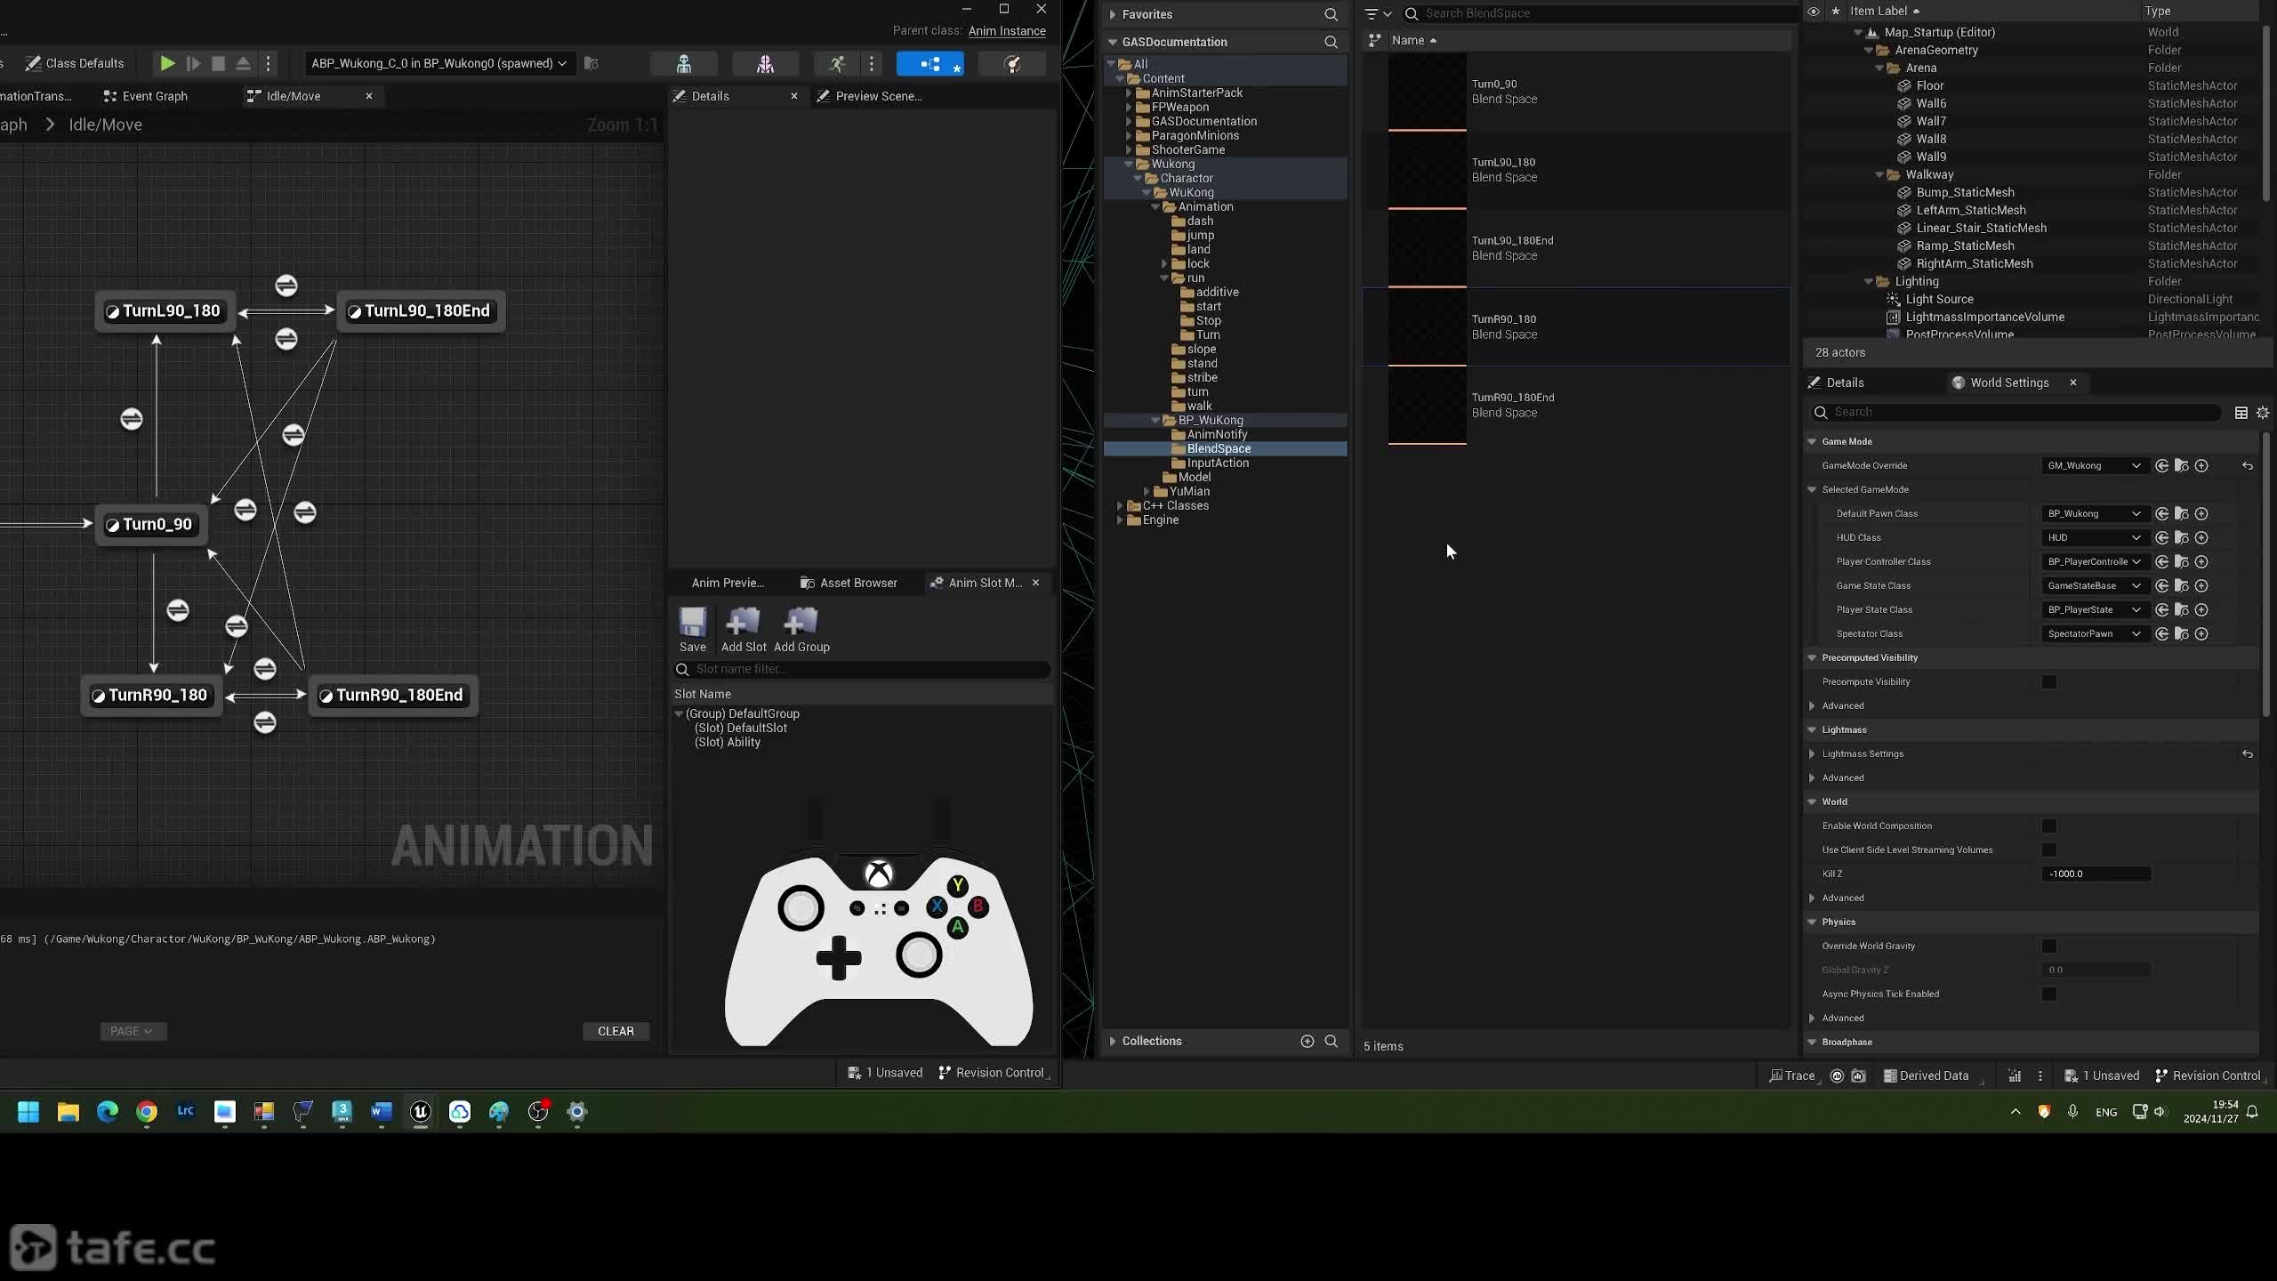
Task: Click Revision Control in blueprint editor status bar
Action: pyautogui.click(x=991, y=1073)
